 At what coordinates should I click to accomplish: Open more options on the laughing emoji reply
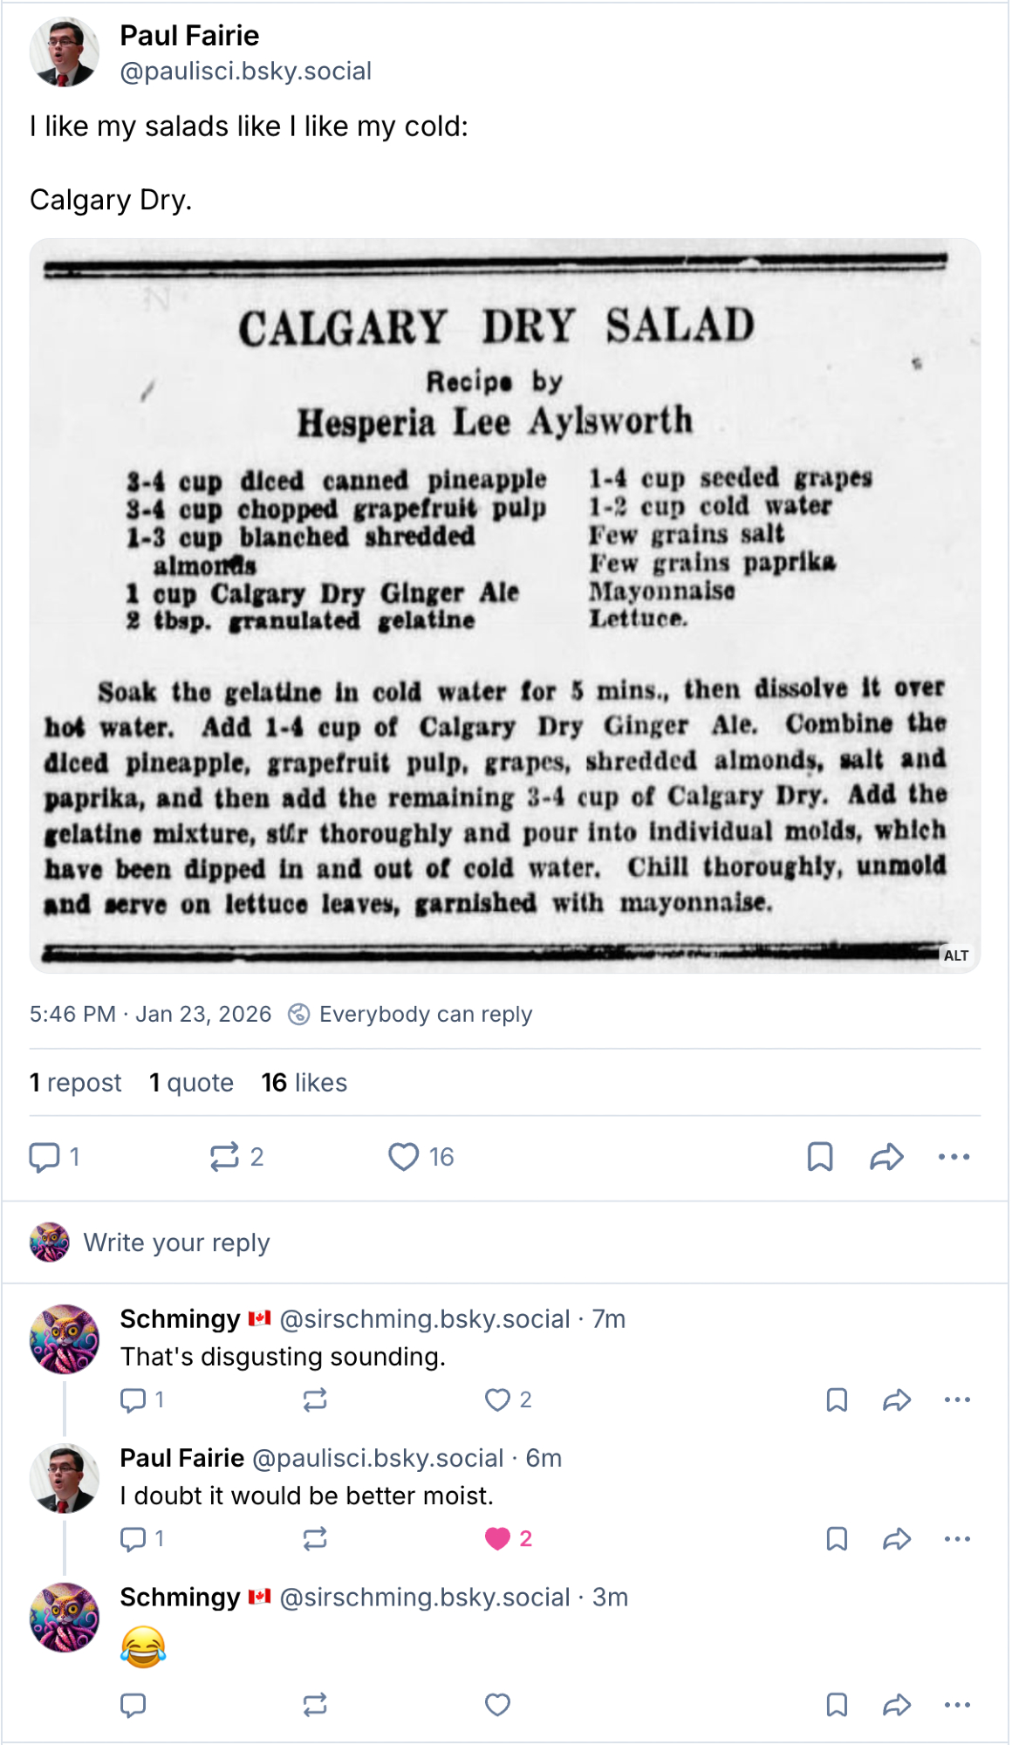click(957, 1705)
